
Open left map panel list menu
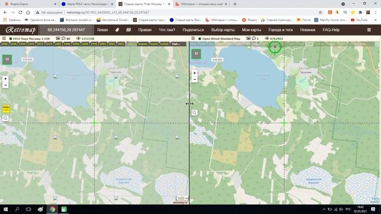(x=4, y=38)
